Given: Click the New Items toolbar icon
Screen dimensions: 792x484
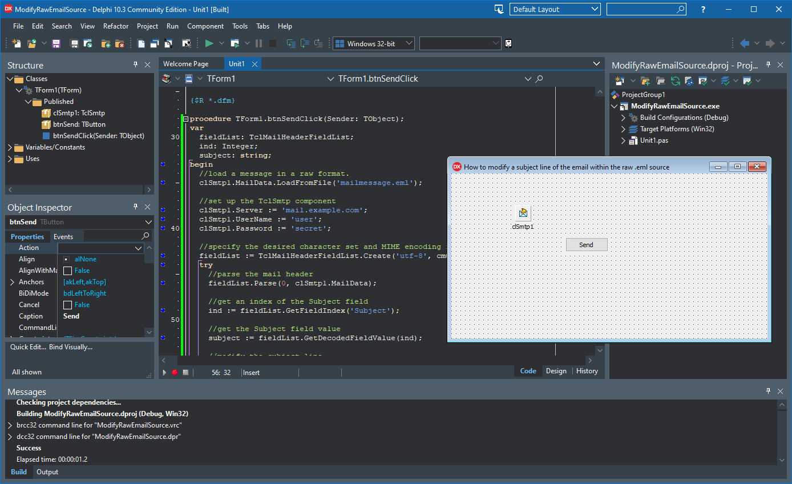Looking at the screenshot, I should pos(17,43).
